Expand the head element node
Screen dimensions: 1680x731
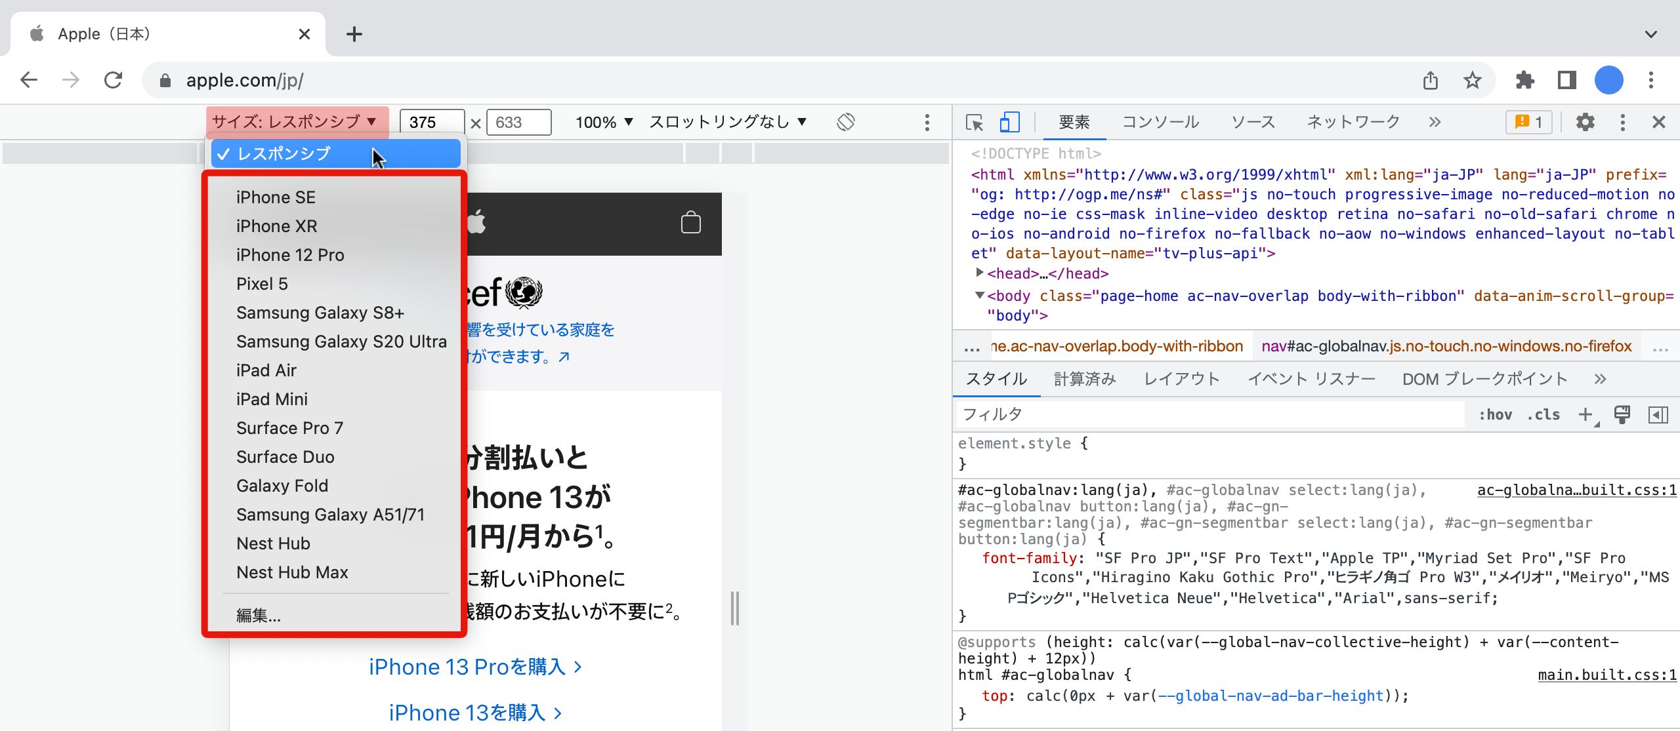tap(979, 273)
